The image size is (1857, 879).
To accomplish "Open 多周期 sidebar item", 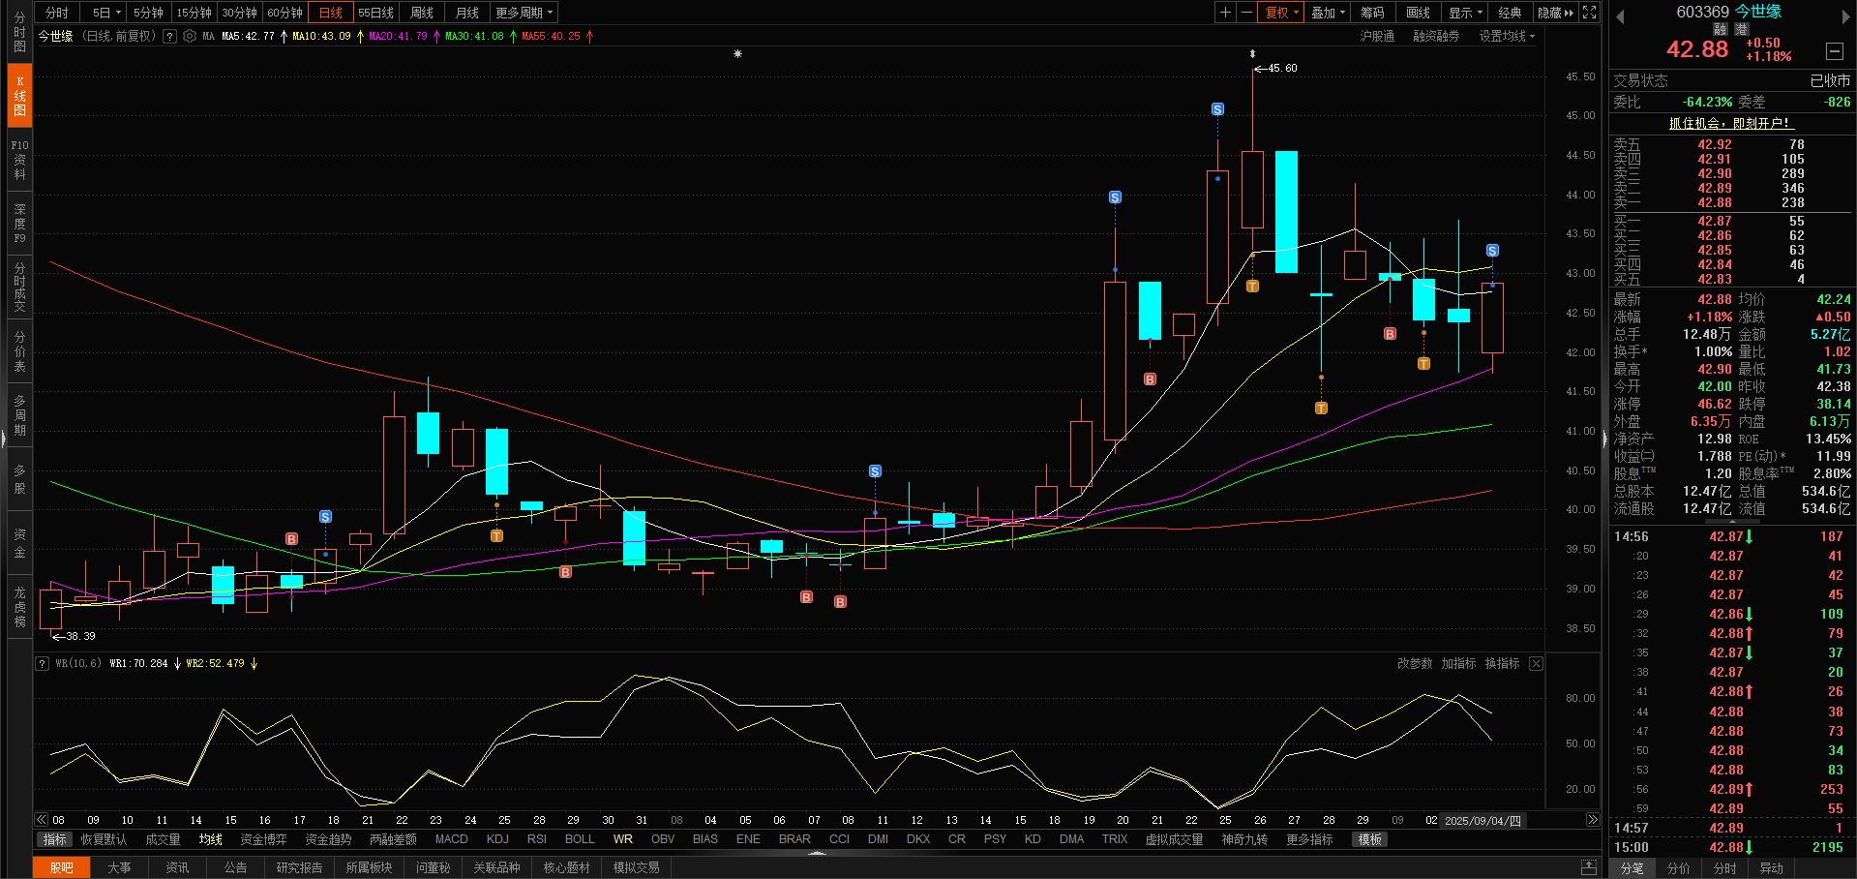I will (19, 415).
